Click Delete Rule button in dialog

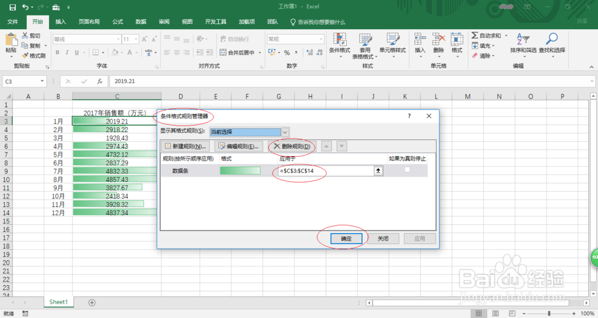[292, 146]
